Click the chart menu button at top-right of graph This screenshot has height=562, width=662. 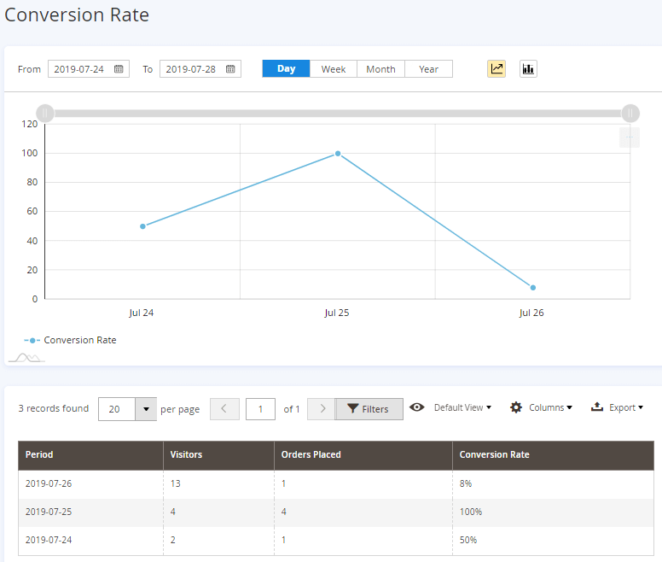pos(630,138)
